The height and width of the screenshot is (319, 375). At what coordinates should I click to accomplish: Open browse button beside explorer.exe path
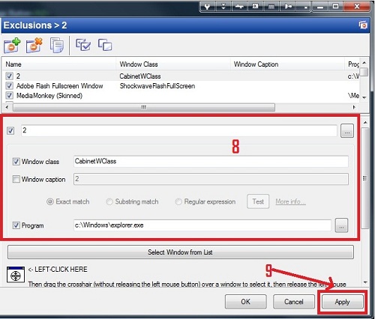point(341,225)
